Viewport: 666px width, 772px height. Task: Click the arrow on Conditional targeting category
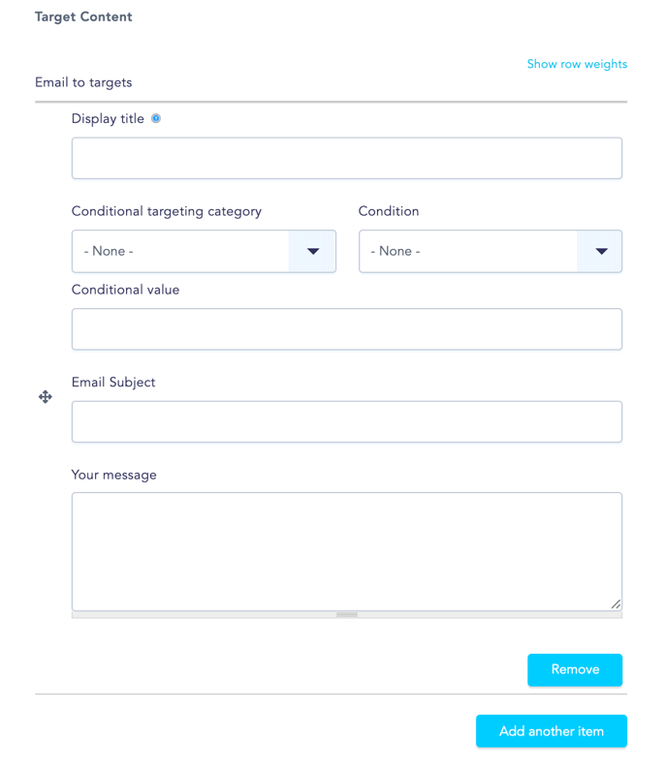pos(313,251)
